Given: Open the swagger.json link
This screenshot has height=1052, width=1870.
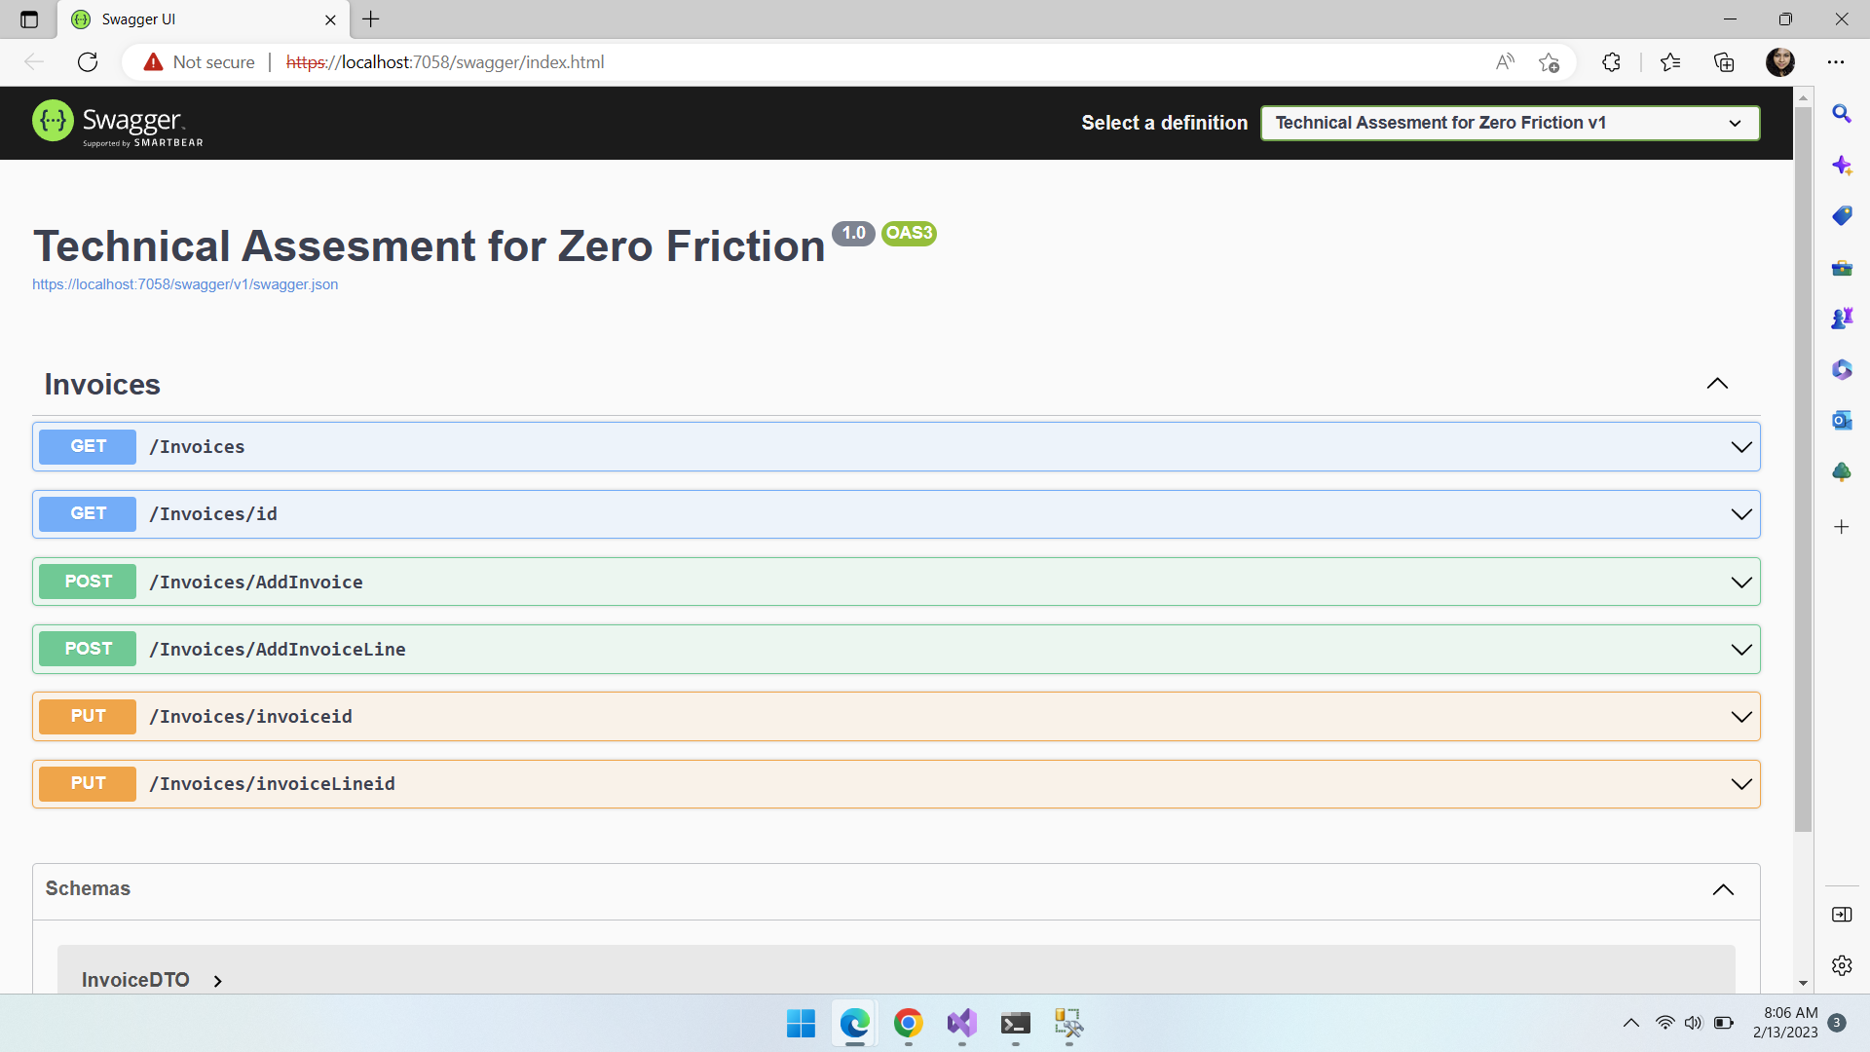Looking at the screenshot, I should click(185, 284).
